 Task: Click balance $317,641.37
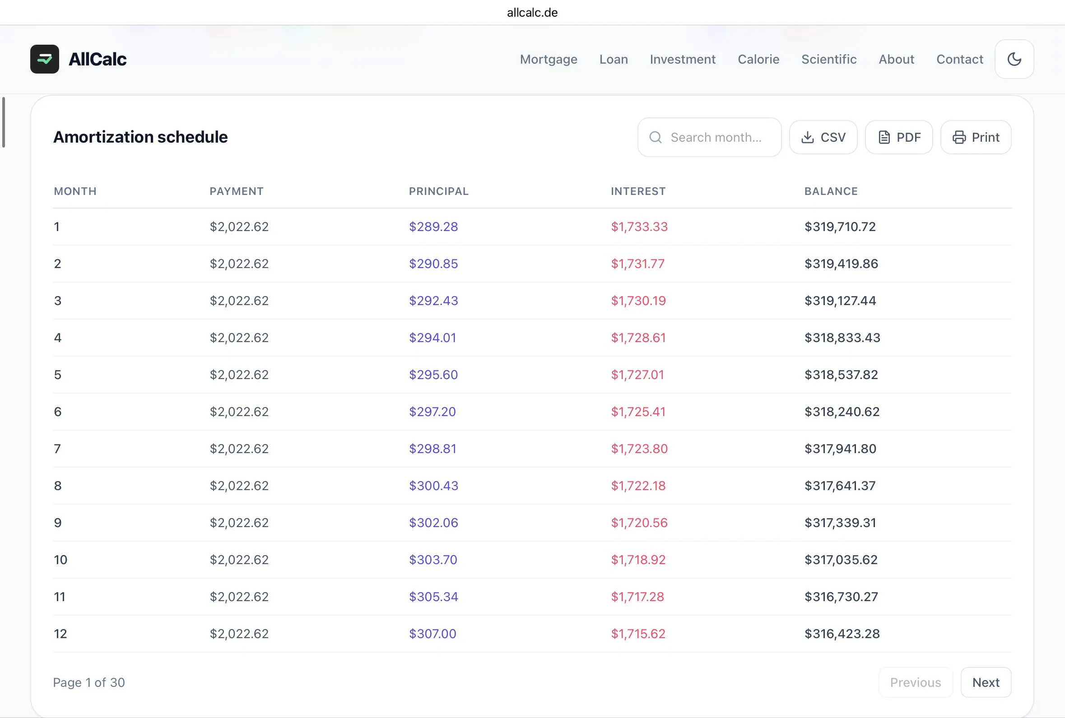(840, 486)
